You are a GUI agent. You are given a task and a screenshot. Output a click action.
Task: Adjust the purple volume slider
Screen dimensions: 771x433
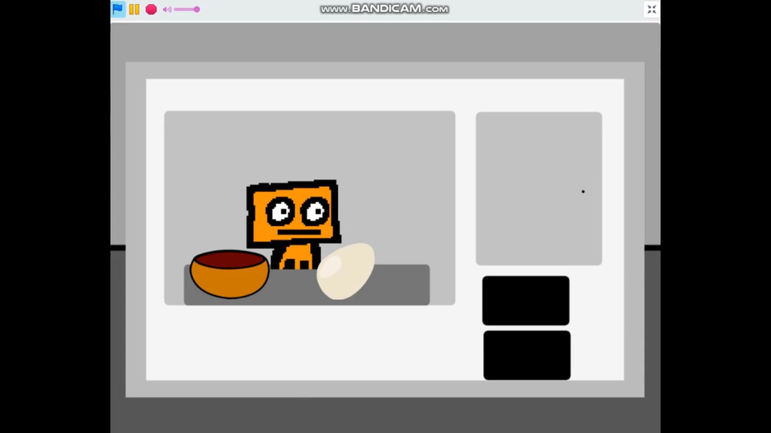187,10
